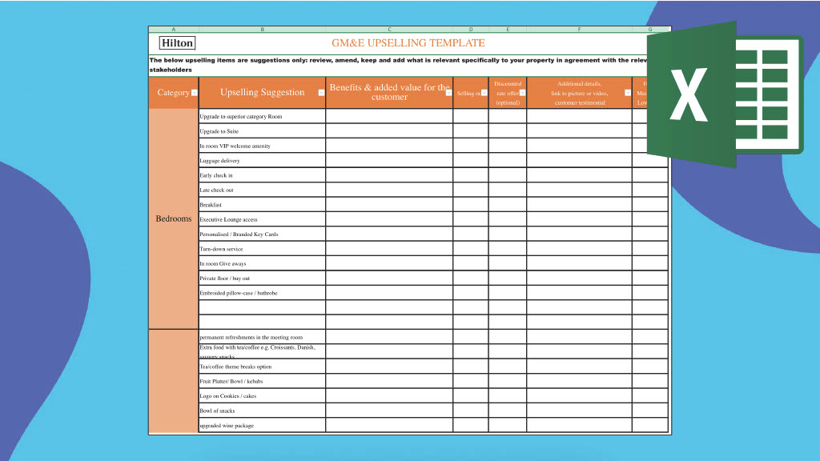The image size is (820, 461).
Task: Select the 'upgraded wine package' cell
Action: 262,424
